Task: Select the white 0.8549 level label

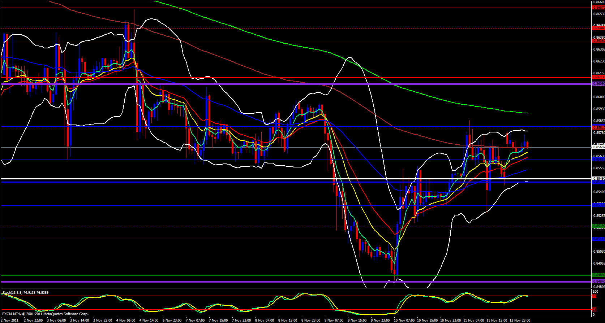Action: pos(598,178)
